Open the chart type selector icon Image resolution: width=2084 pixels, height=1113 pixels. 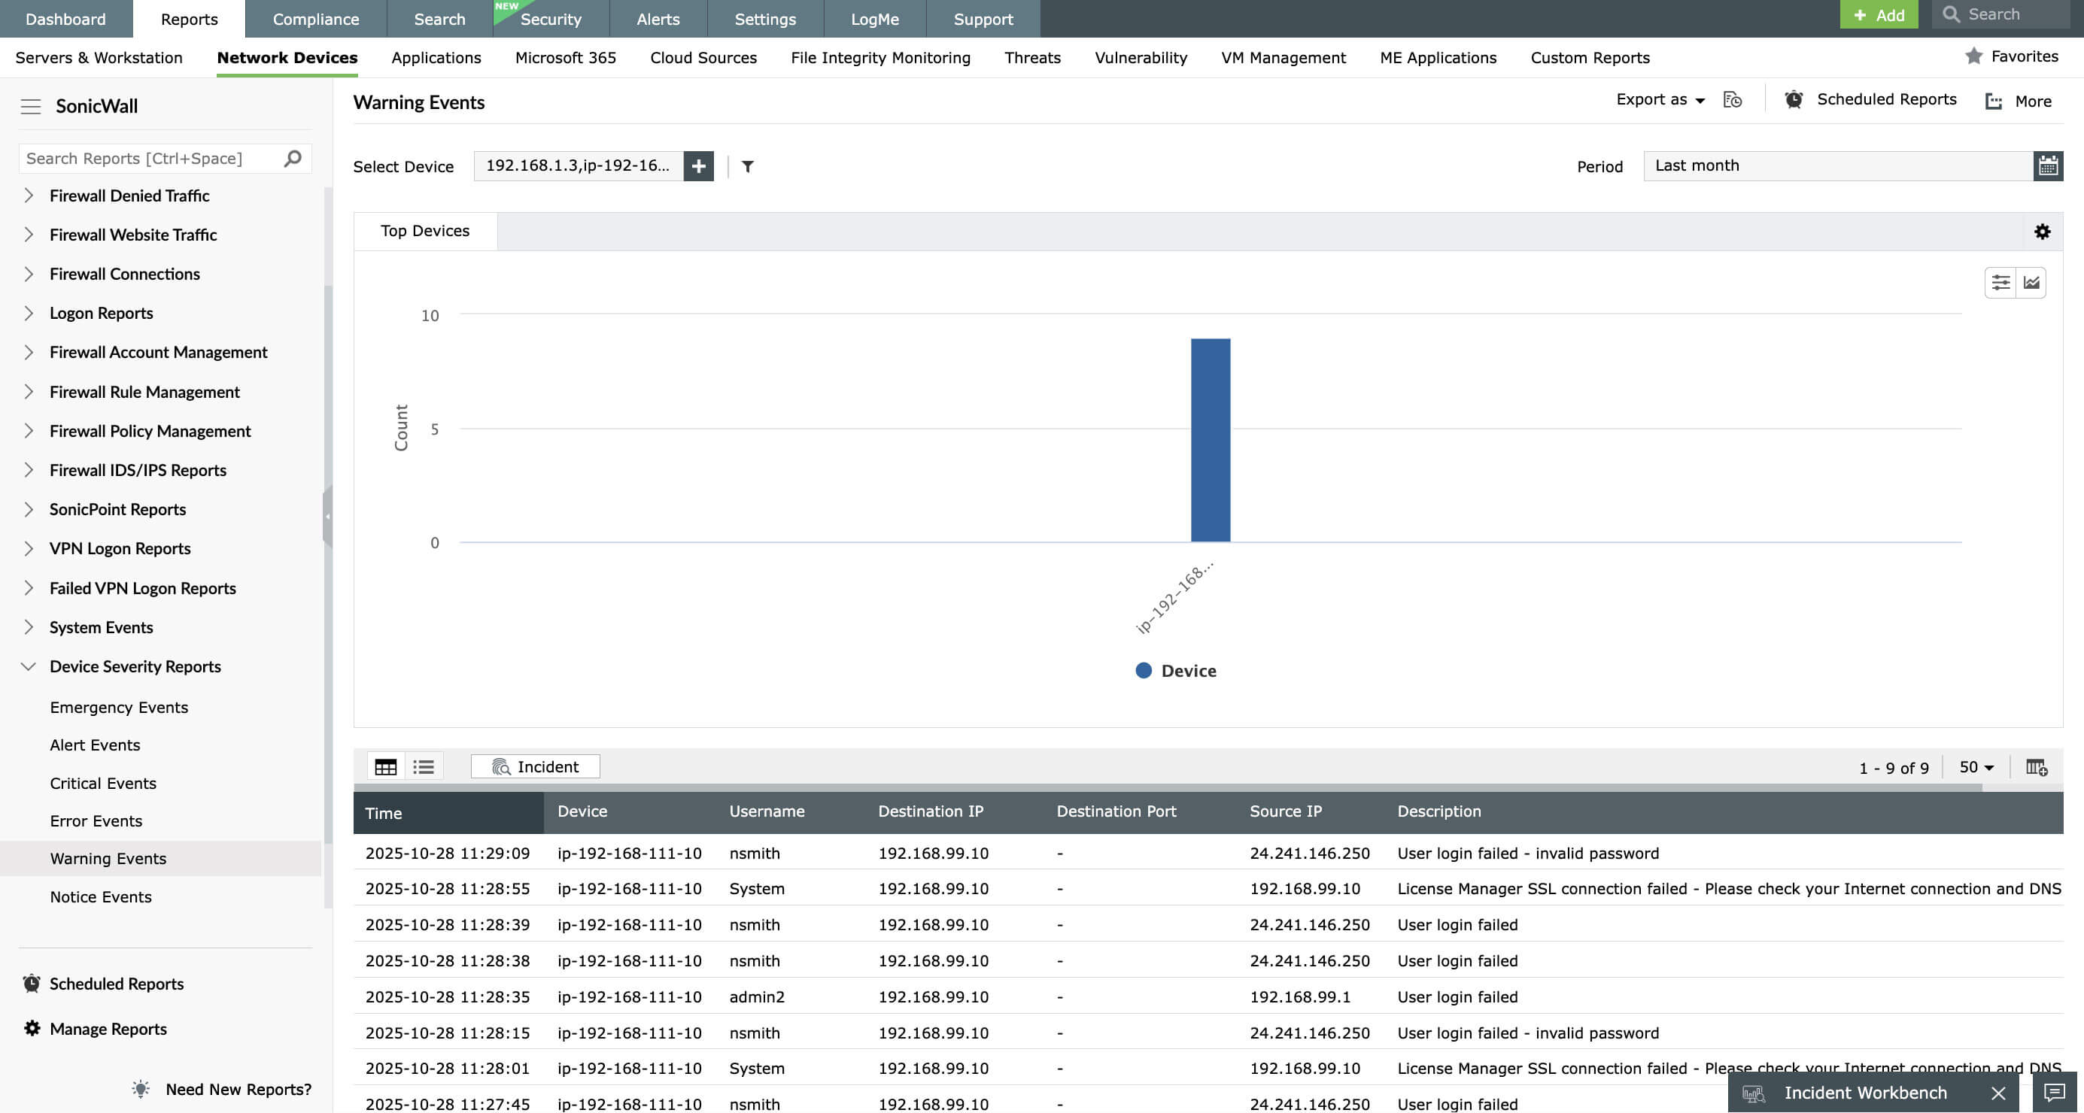[x=2031, y=282]
